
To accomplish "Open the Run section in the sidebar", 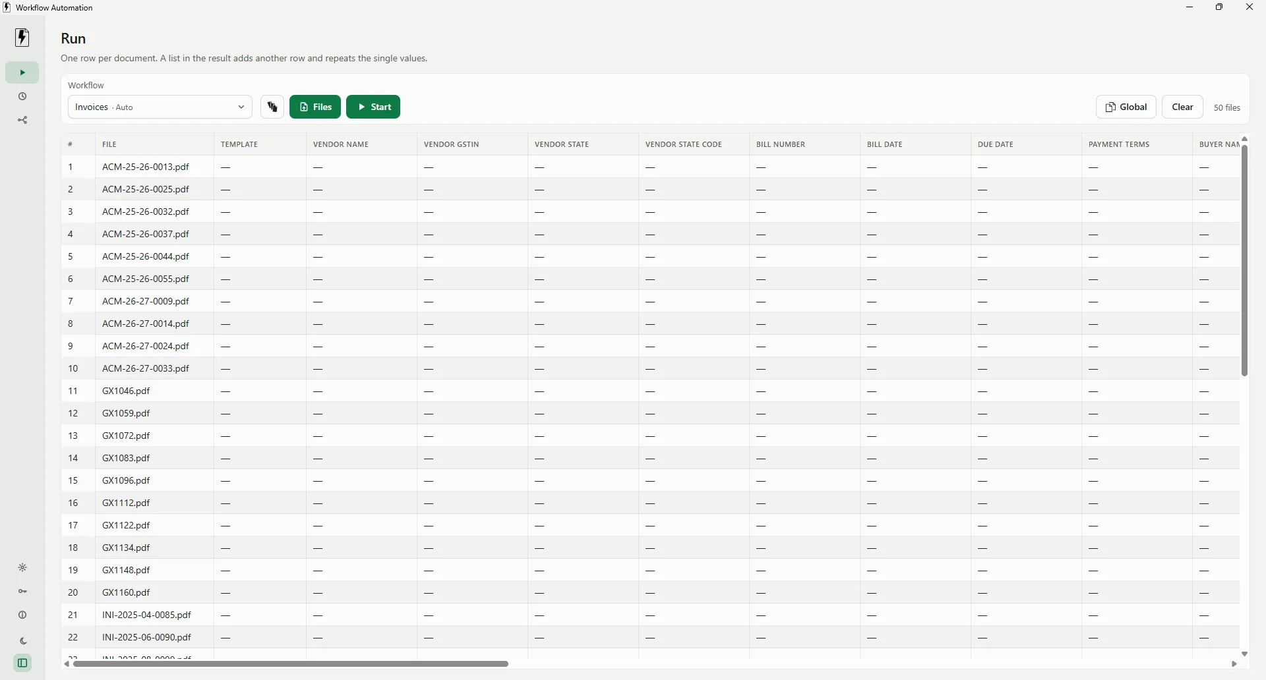I will tap(22, 72).
